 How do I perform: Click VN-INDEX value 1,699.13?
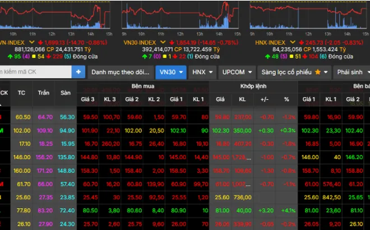tap(54, 43)
